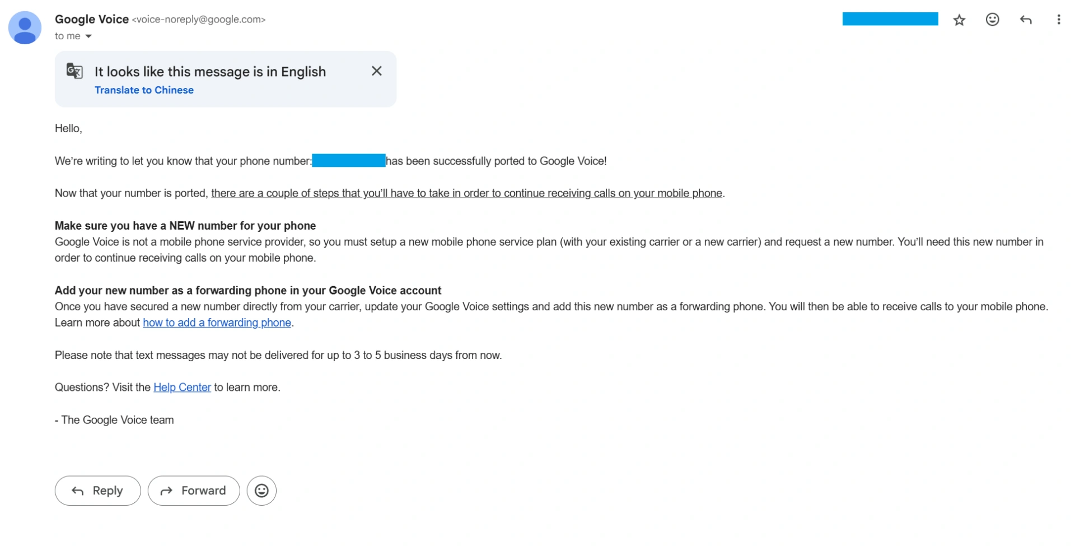
Task: Click the "It looks like this message is in English" text
Action: [210, 72]
